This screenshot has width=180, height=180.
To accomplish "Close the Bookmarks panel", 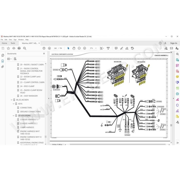I will (x=44, y=53).
